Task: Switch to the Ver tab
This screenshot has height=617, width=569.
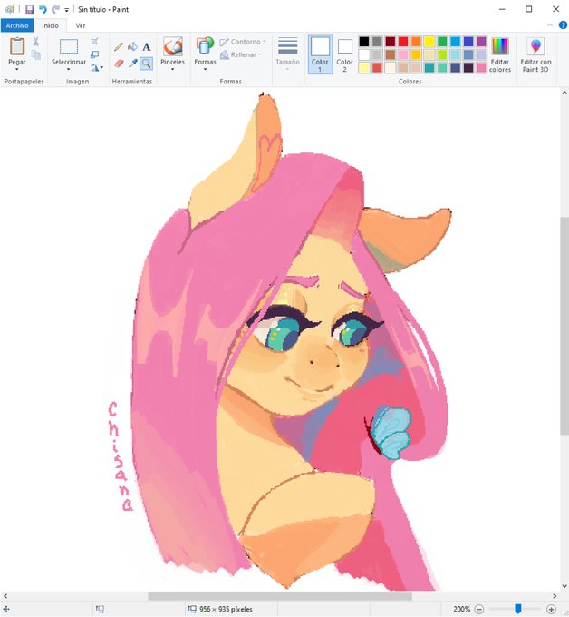Action: coord(80,25)
